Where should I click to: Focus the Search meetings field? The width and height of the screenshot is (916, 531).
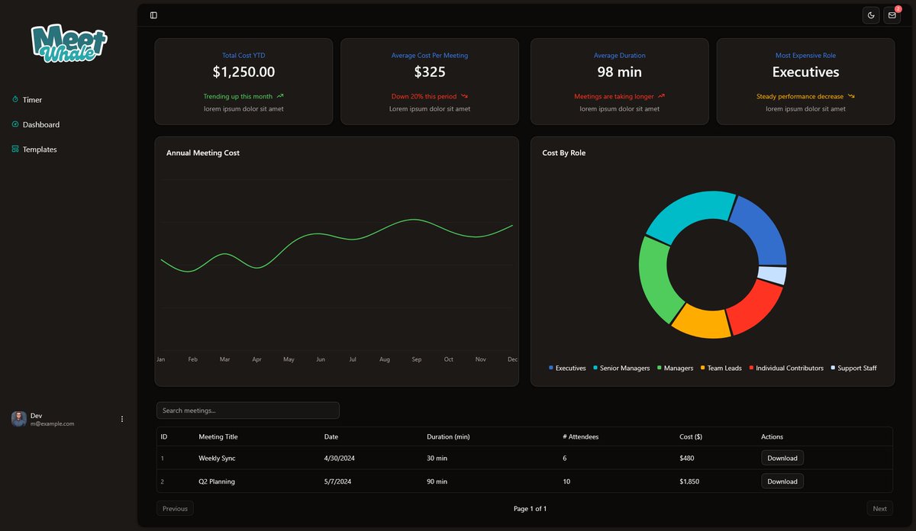tap(248, 410)
